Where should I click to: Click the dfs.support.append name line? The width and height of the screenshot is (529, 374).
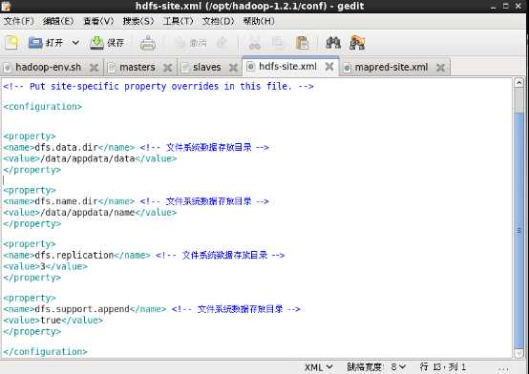pos(152,309)
